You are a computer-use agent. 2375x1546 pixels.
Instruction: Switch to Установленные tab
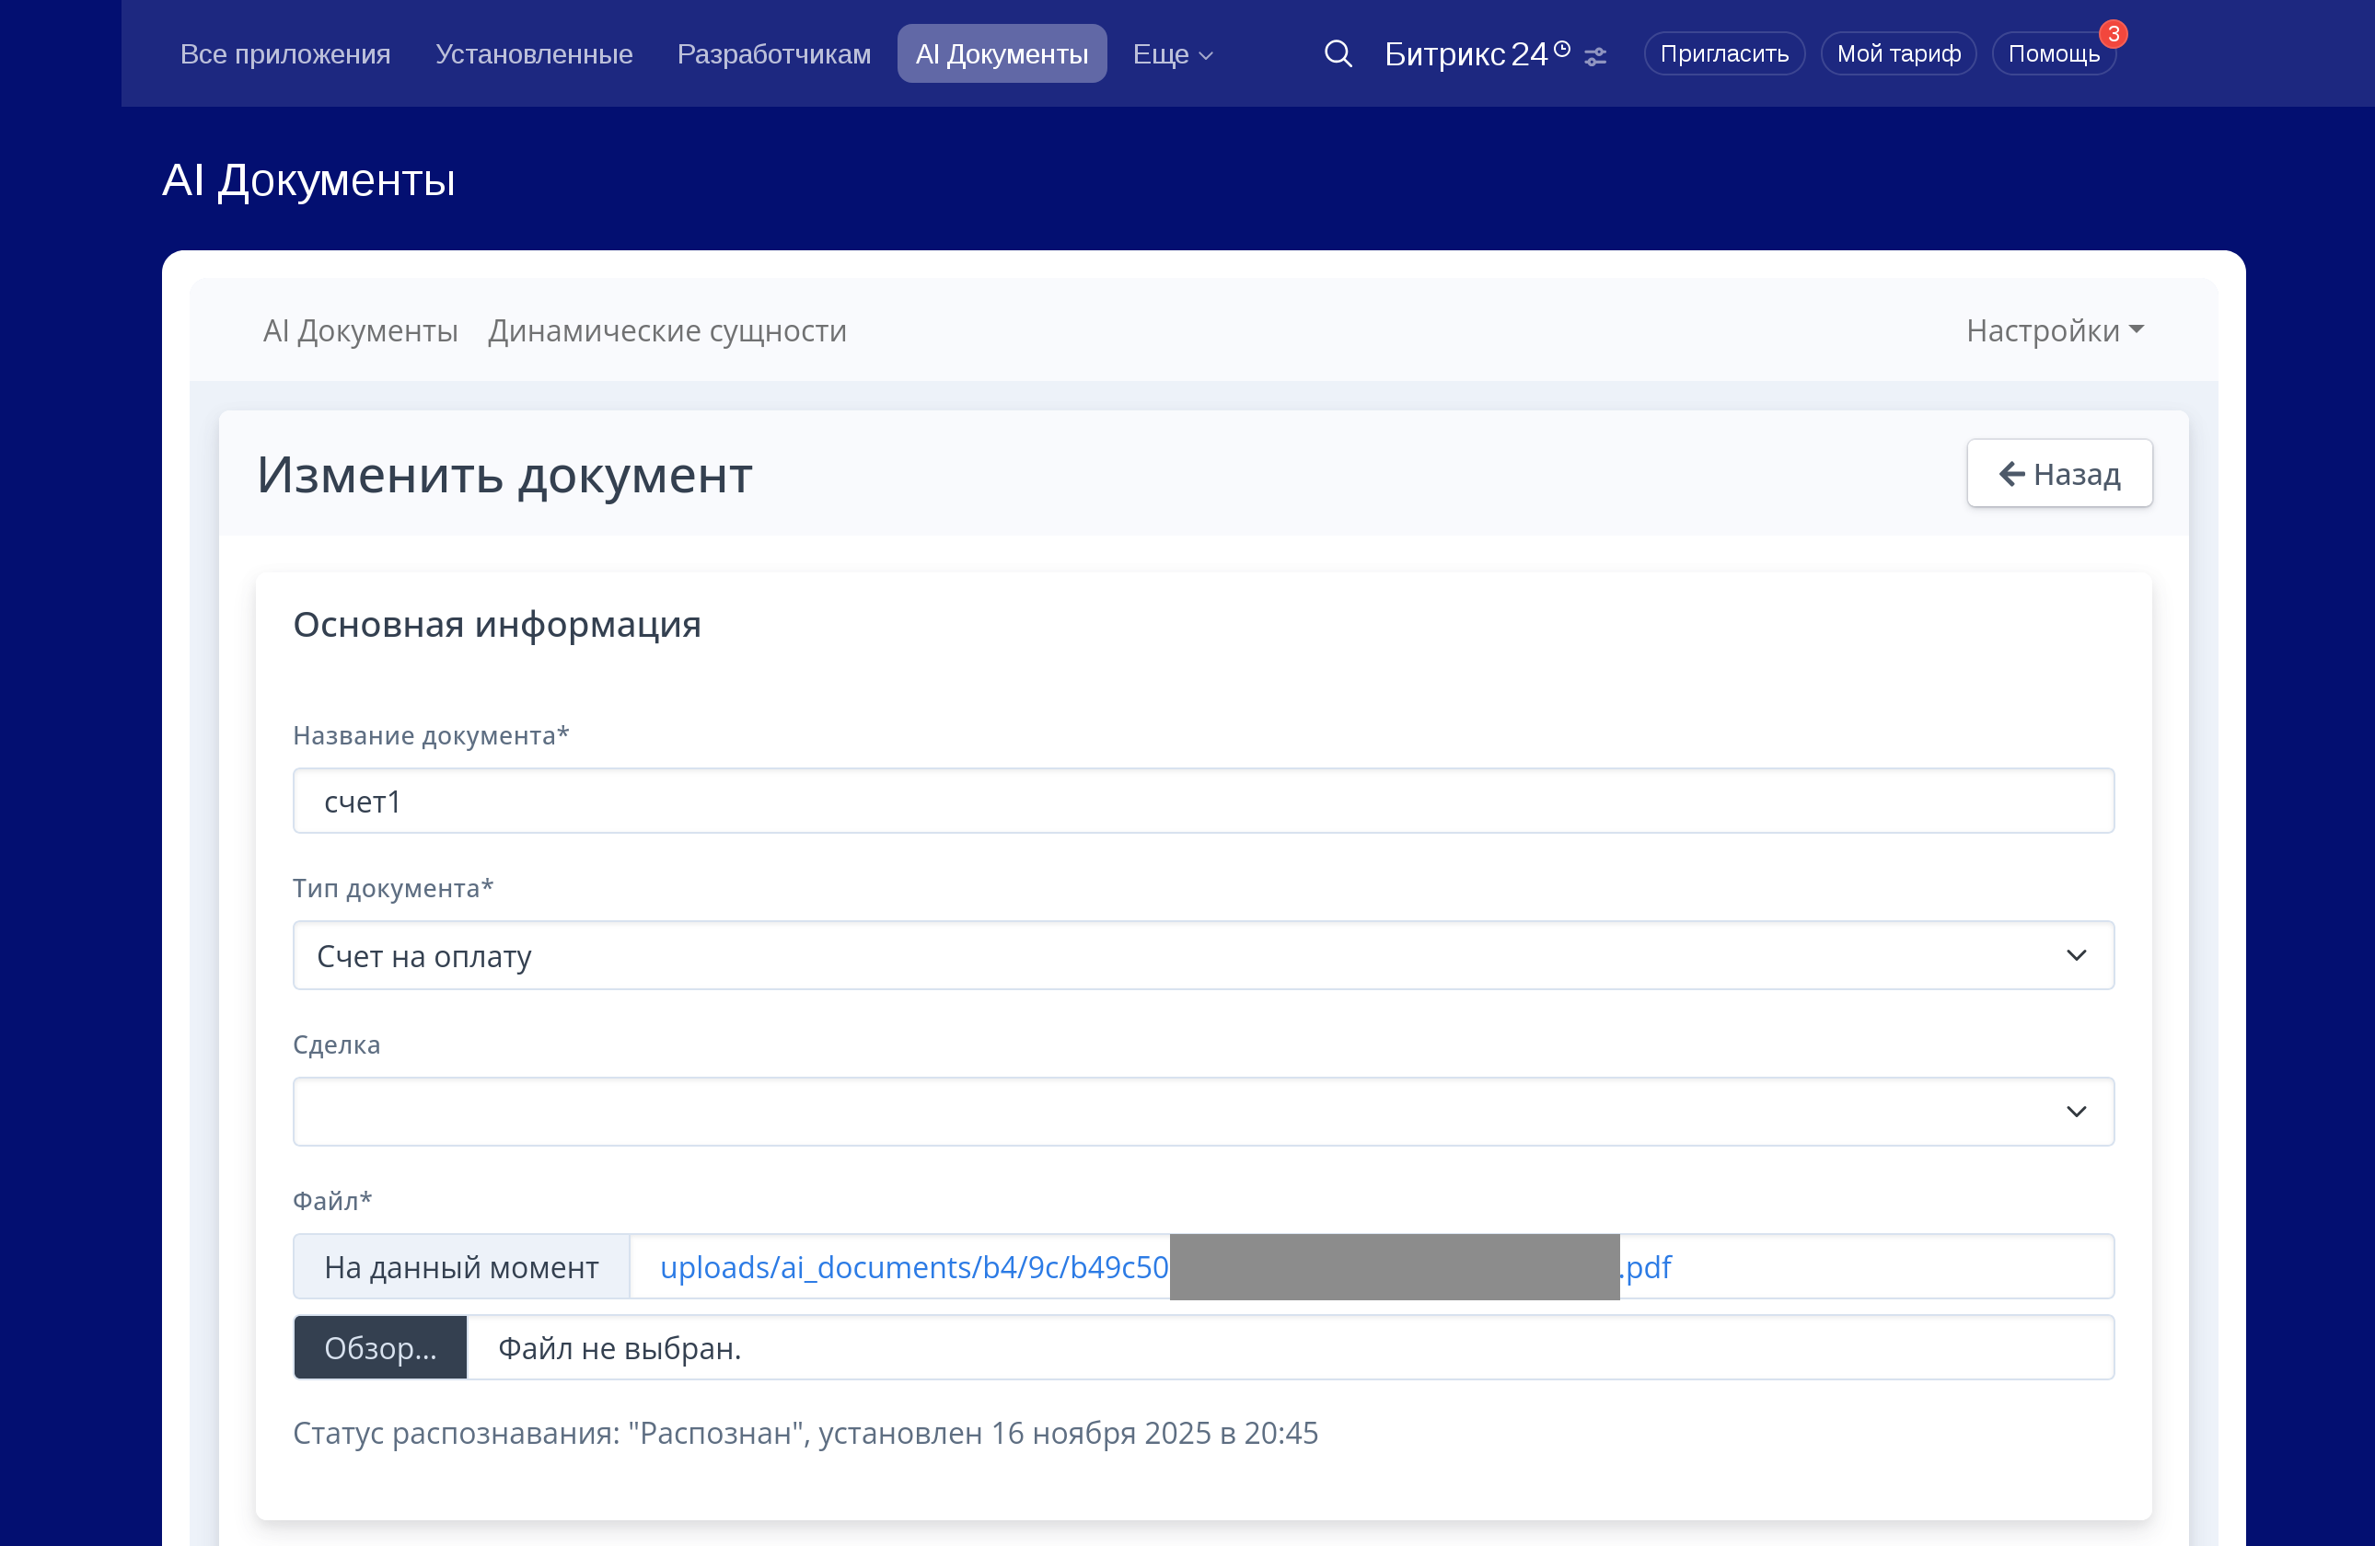point(534,54)
